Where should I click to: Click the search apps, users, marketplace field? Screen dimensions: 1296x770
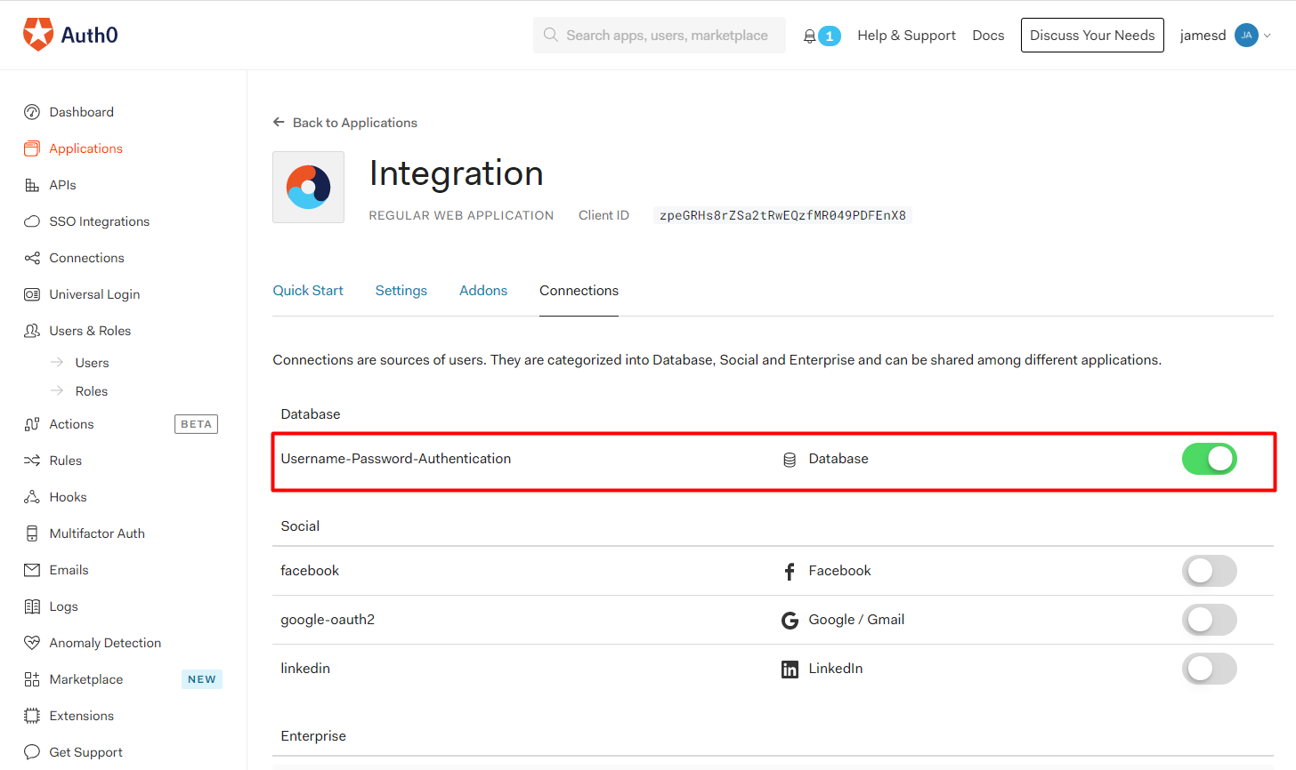[x=660, y=36]
